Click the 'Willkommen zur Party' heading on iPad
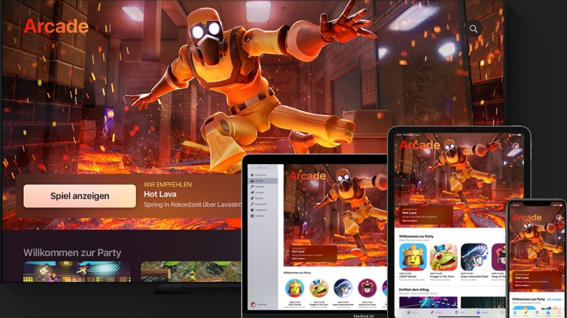 point(416,237)
